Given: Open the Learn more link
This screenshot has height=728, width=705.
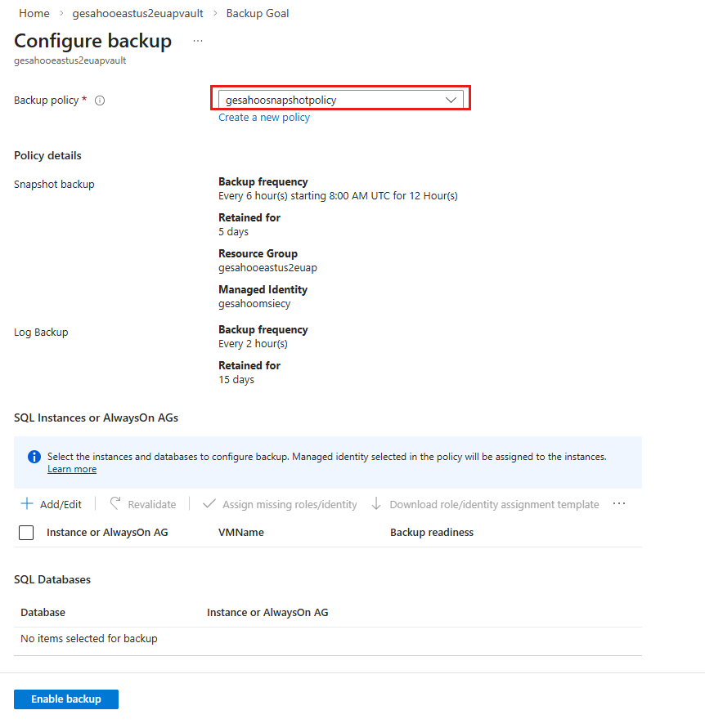Looking at the screenshot, I should pyautogui.click(x=72, y=469).
